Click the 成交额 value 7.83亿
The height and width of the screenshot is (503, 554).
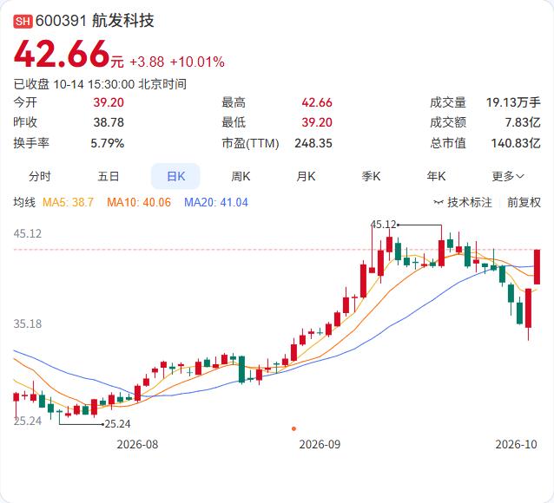click(523, 122)
